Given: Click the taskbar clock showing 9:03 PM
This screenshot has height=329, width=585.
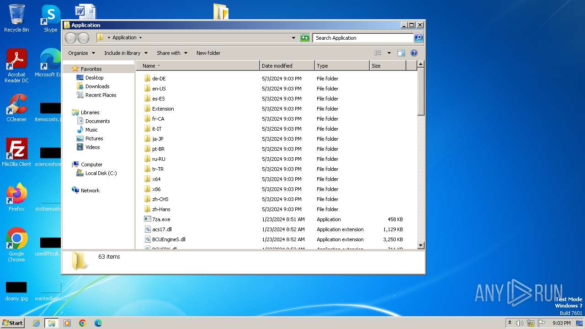Looking at the screenshot, I should pos(561,323).
